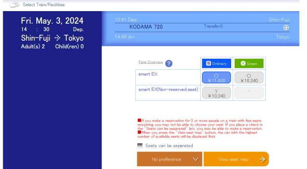
Task: Click the View seat map button
Action: [236, 159]
